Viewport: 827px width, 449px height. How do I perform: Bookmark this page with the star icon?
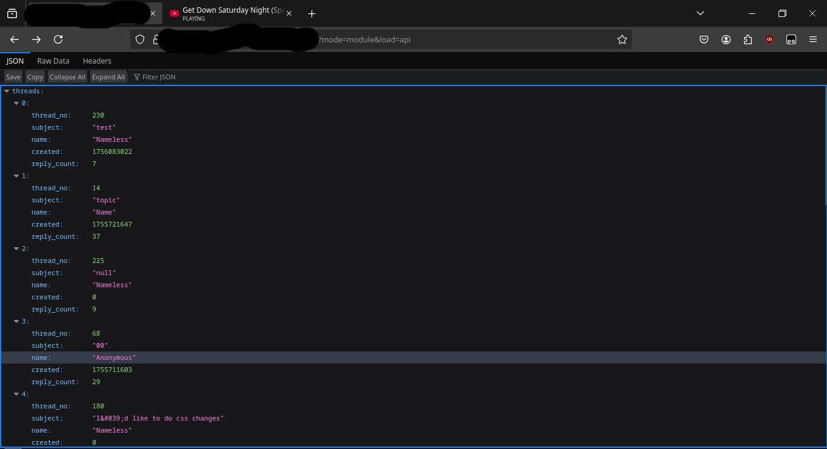pos(622,39)
